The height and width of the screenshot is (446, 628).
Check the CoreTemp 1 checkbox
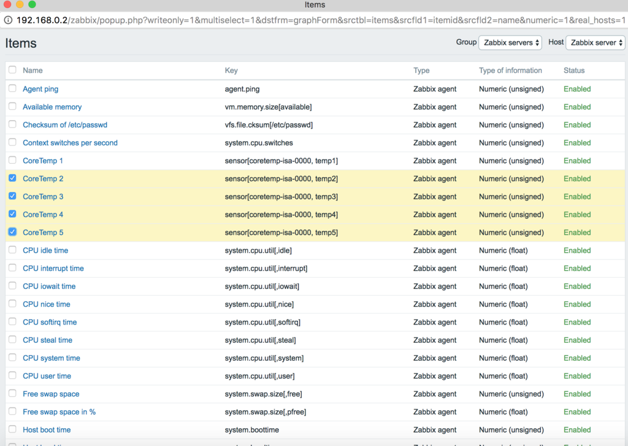[12, 160]
